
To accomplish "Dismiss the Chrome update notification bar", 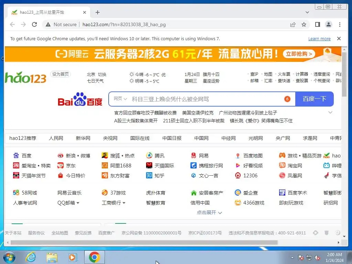I will pyautogui.click(x=339, y=38).
